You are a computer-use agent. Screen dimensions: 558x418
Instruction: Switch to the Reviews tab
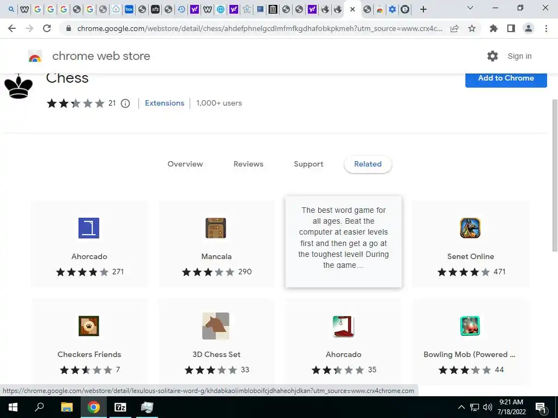click(248, 164)
